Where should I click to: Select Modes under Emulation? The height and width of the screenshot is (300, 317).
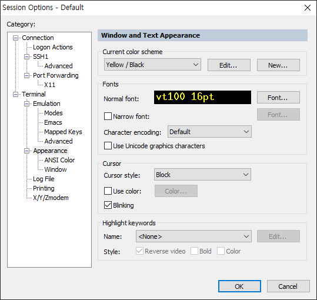click(x=54, y=113)
